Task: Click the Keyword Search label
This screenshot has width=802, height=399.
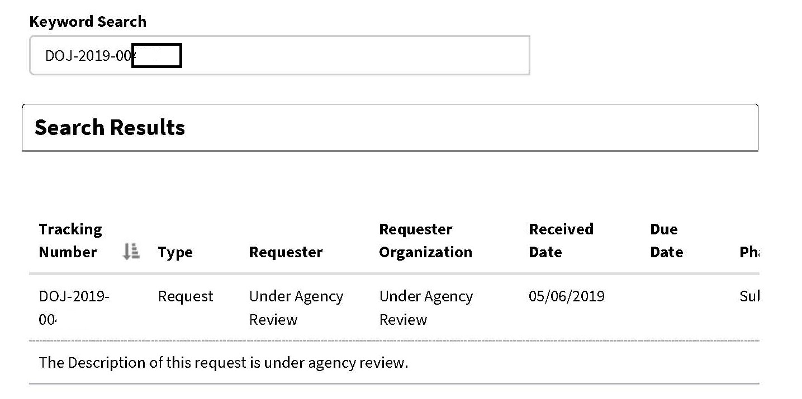Action: [88, 22]
